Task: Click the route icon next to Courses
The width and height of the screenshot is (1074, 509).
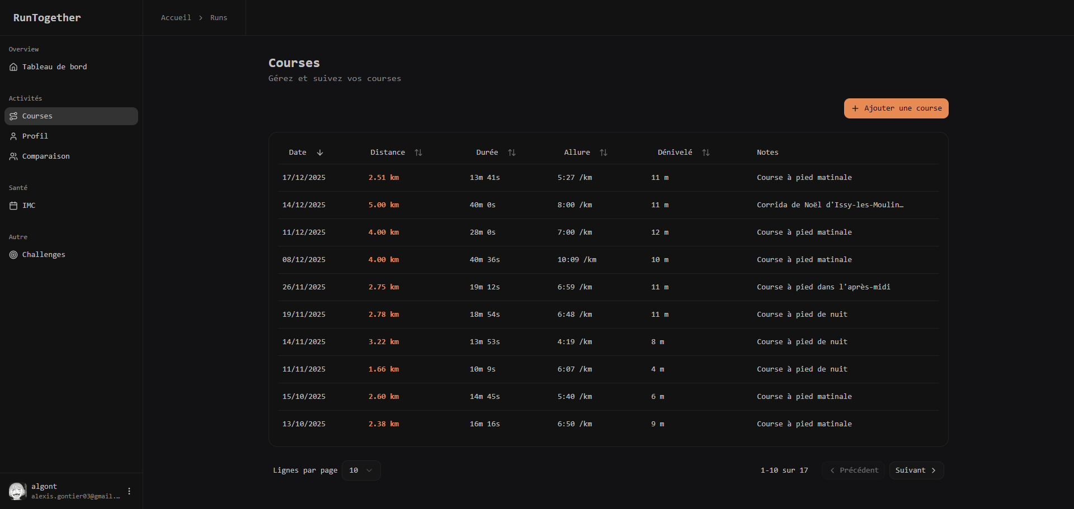Action: (x=13, y=116)
